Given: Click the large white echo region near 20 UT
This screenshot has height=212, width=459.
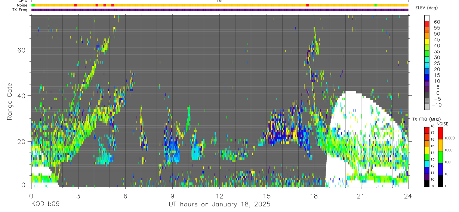Looking at the screenshot, I should [x=351, y=116].
